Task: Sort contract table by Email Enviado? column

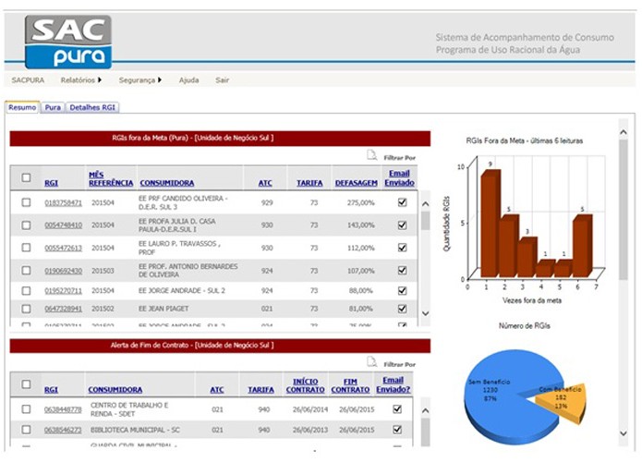Action: pos(394,384)
